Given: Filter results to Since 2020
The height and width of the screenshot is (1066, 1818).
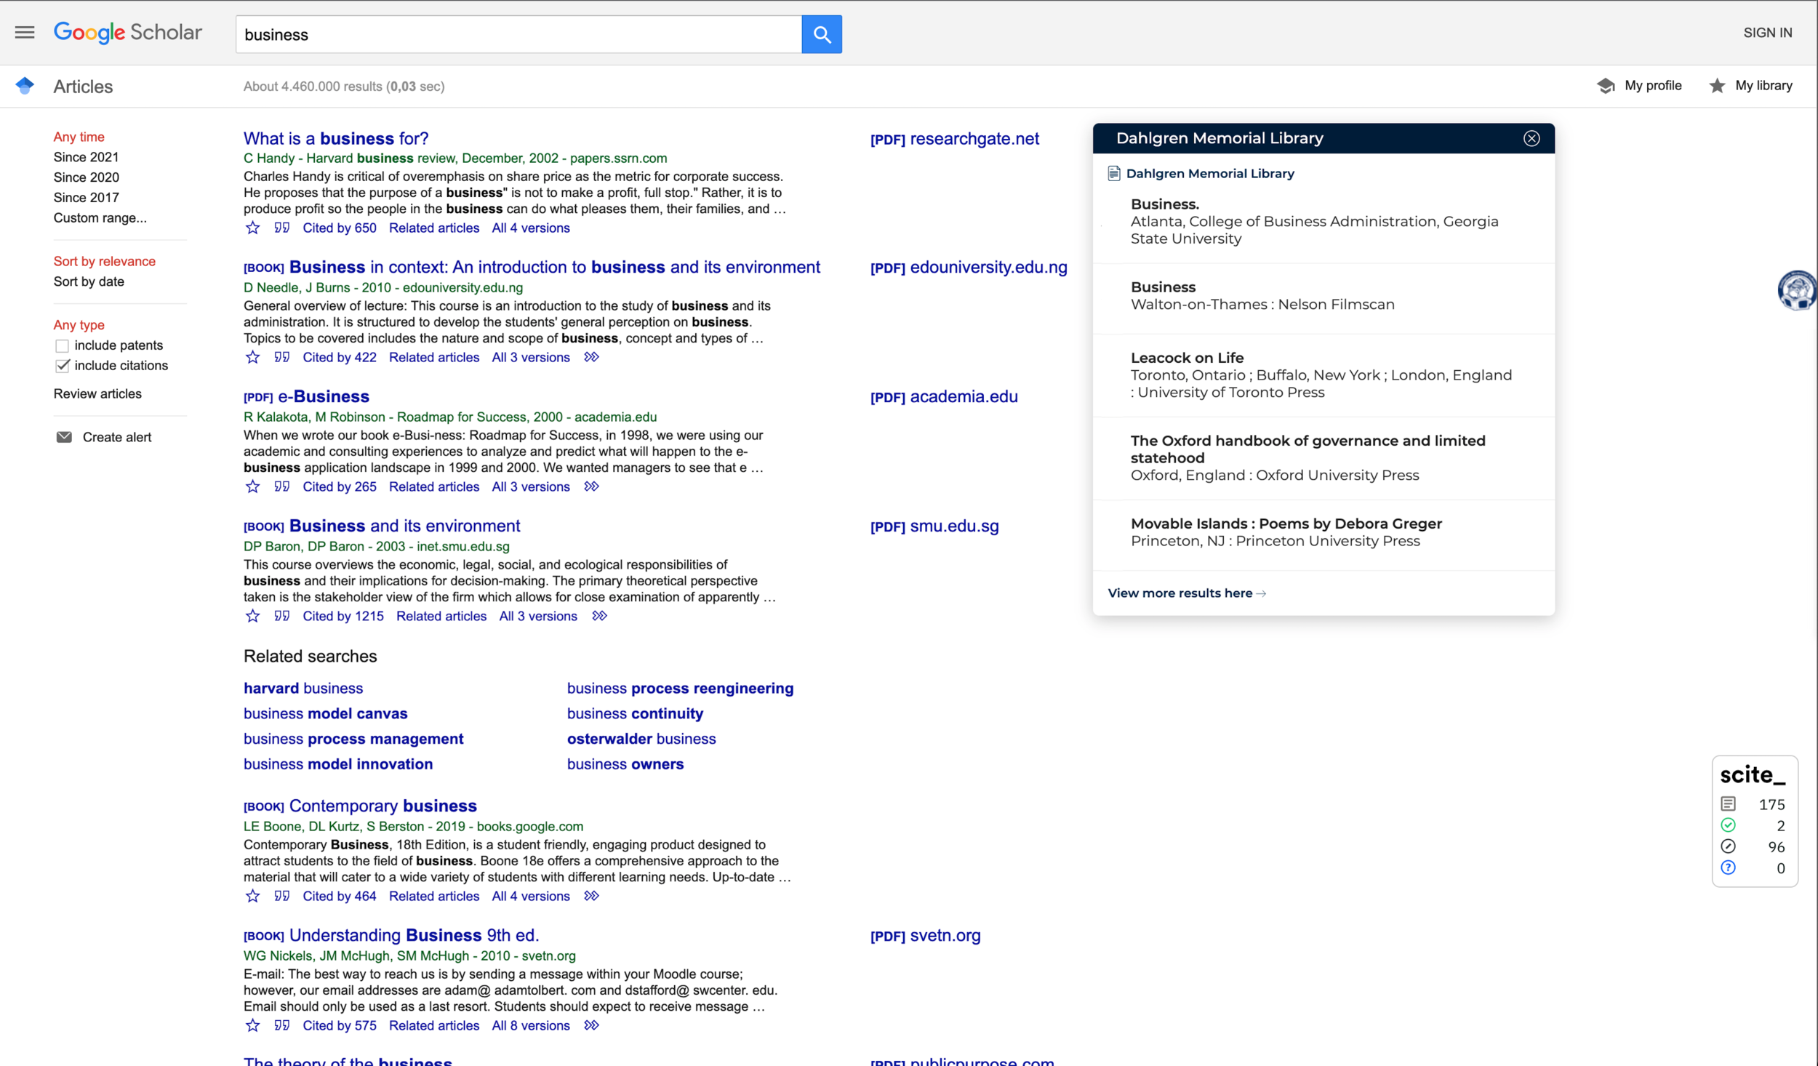Looking at the screenshot, I should (86, 177).
